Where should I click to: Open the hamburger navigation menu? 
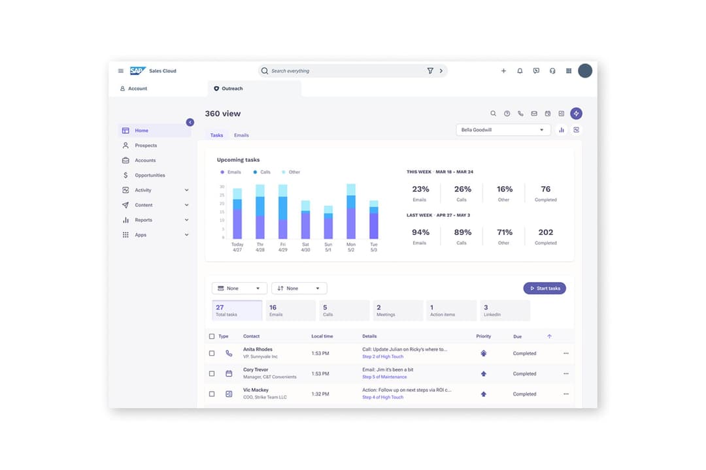click(121, 70)
